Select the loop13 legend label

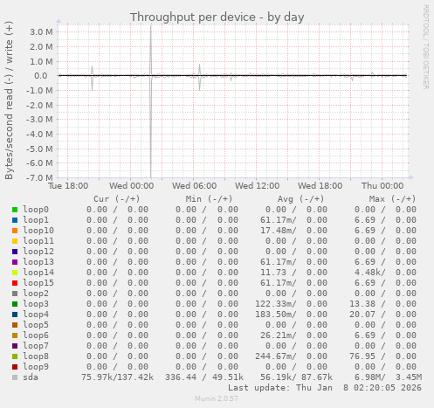[38, 262]
